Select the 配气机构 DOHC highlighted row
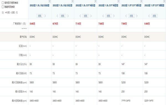166x105 pixels. 83,37
